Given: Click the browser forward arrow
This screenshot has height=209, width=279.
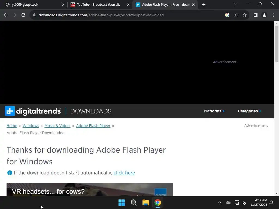Looking at the screenshot, I should pos(15,15).
